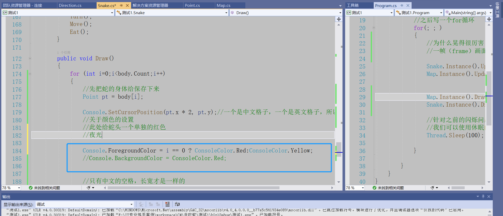Pin the Snake.cs tab

(121, 6)
